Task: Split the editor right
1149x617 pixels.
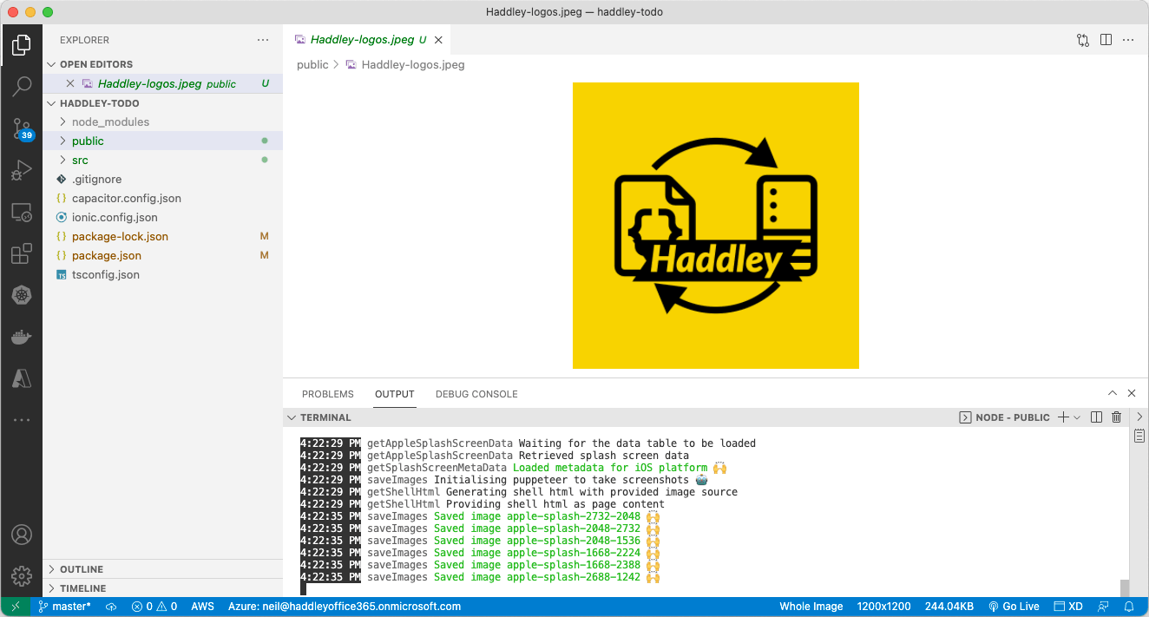Action: [x=1106, y=40]
